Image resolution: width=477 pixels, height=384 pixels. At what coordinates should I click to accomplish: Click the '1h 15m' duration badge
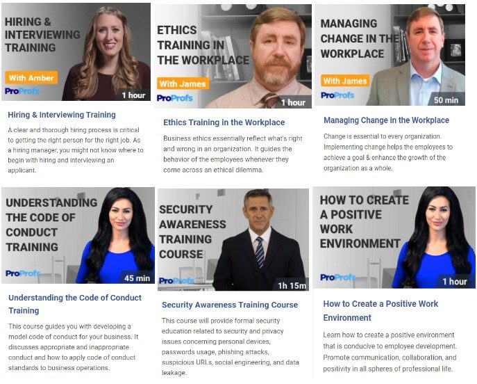pos(292,285)
